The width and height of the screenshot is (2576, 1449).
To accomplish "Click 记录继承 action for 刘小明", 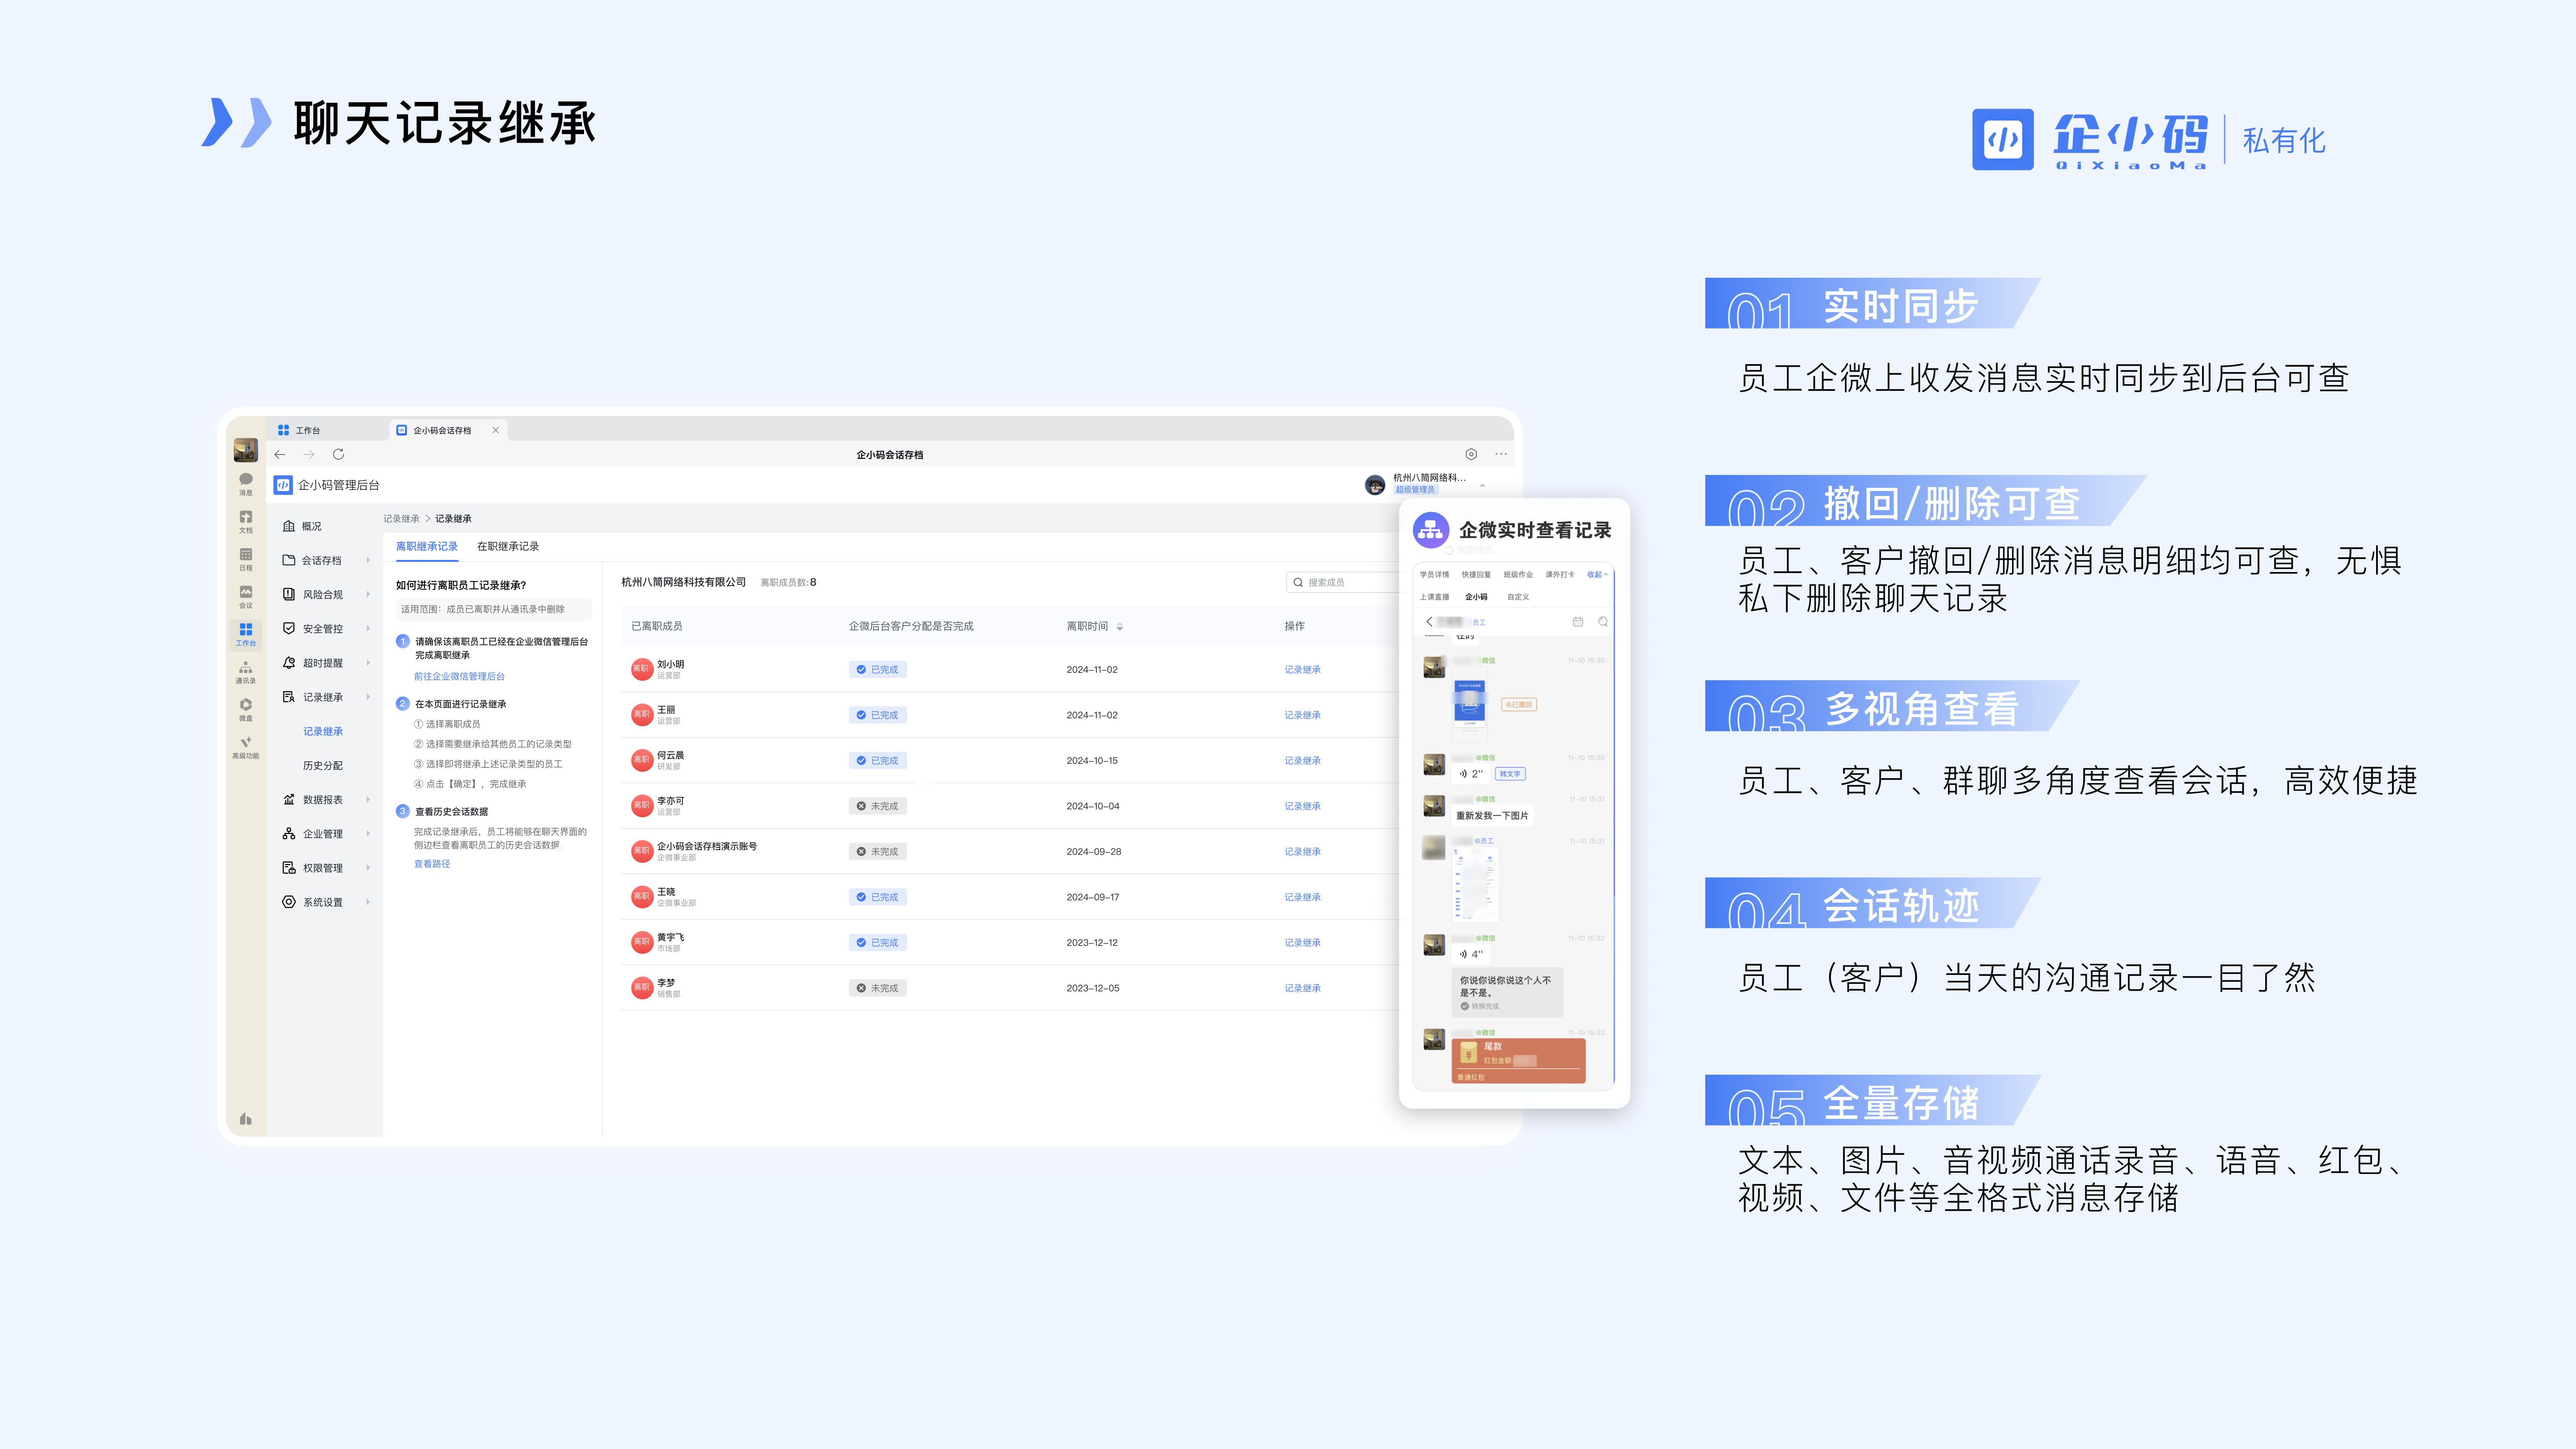I will 1302,669.
